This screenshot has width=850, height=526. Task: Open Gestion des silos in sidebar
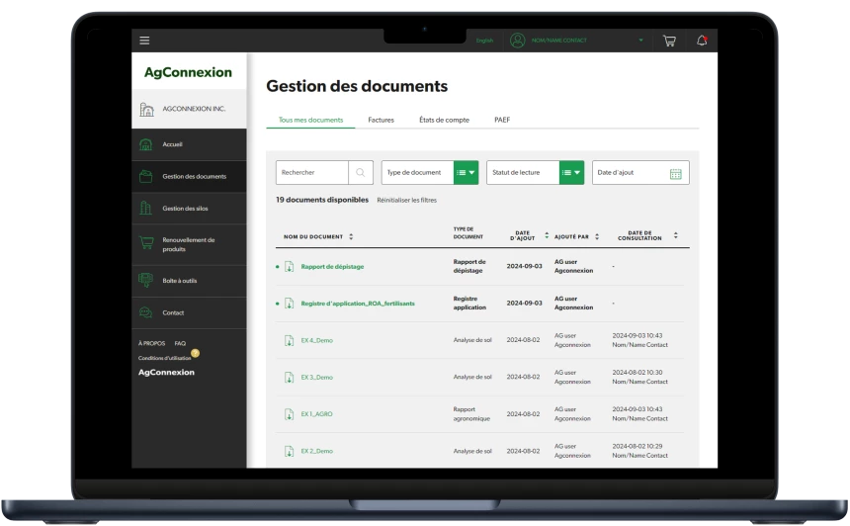point(185,209)
